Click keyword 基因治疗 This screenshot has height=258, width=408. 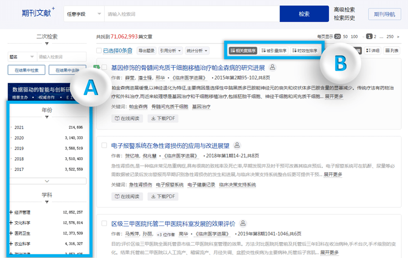click(201, 106)
